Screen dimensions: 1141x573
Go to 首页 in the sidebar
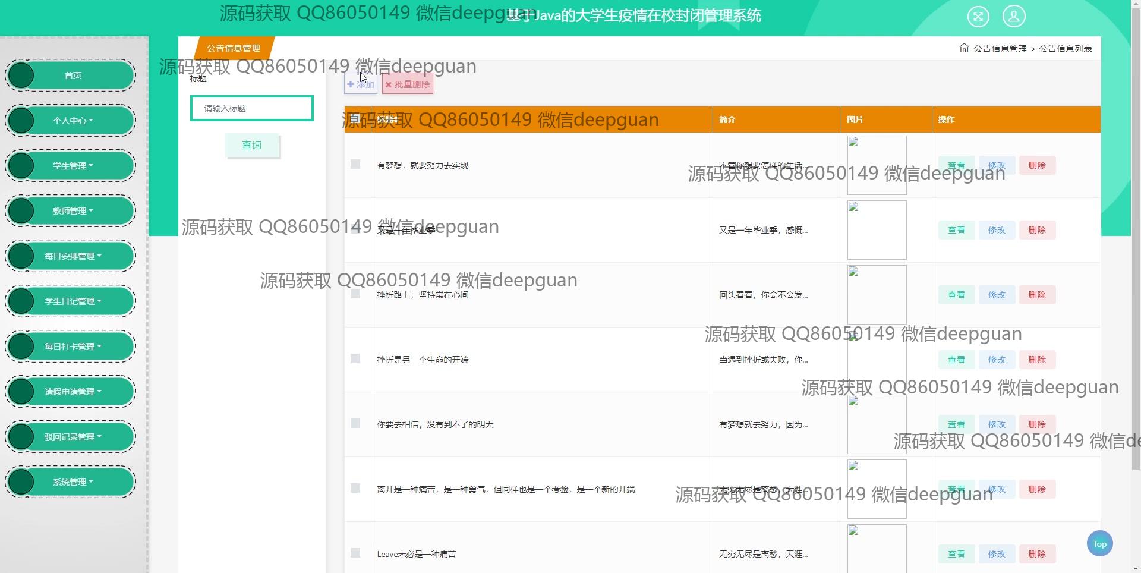pos(73,75)
